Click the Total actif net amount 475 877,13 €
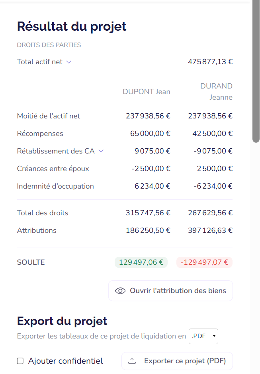The width and height of the screenshot is (260, 374). tap(210, 62)
